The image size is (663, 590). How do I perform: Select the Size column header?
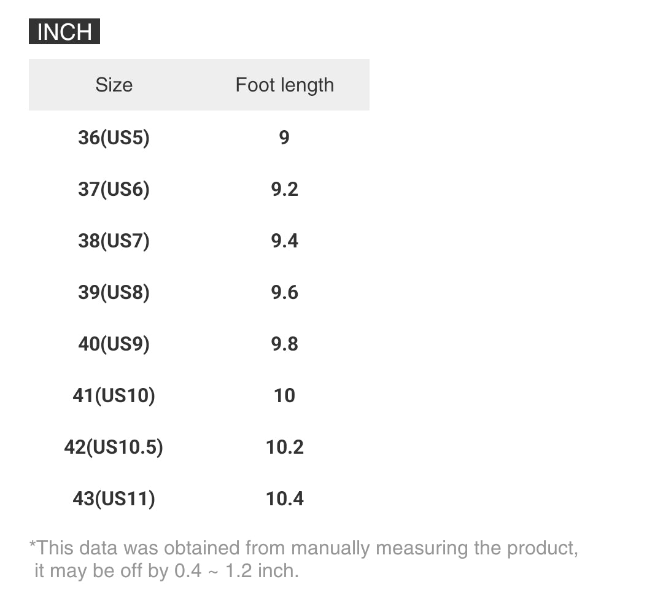[x=114, y=85]
